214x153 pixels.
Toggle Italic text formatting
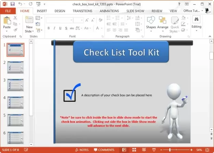pos(54,28)
